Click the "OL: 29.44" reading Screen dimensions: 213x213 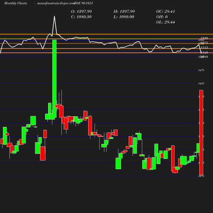click(x=166, y=22)
